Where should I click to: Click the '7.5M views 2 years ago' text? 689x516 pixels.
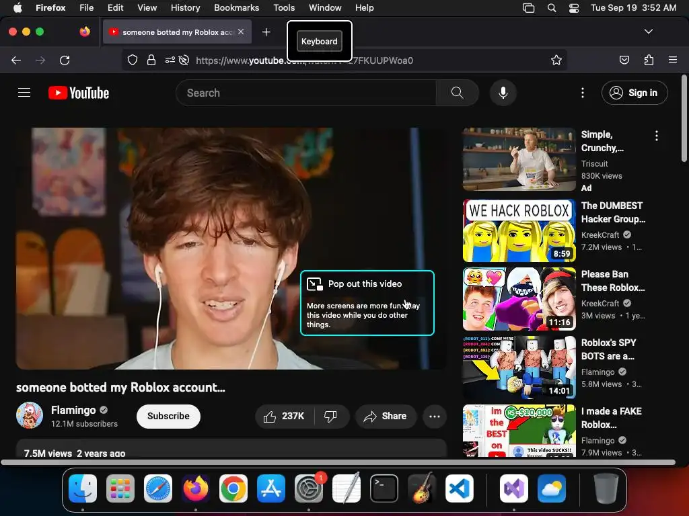pyautogui.click(x=75, y=454)
